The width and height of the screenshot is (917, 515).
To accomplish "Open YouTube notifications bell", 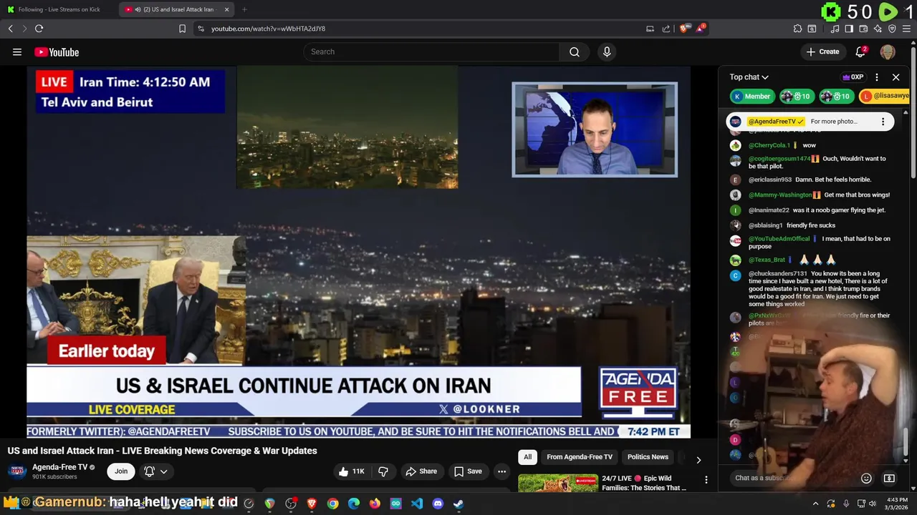I will pos(861,51).
